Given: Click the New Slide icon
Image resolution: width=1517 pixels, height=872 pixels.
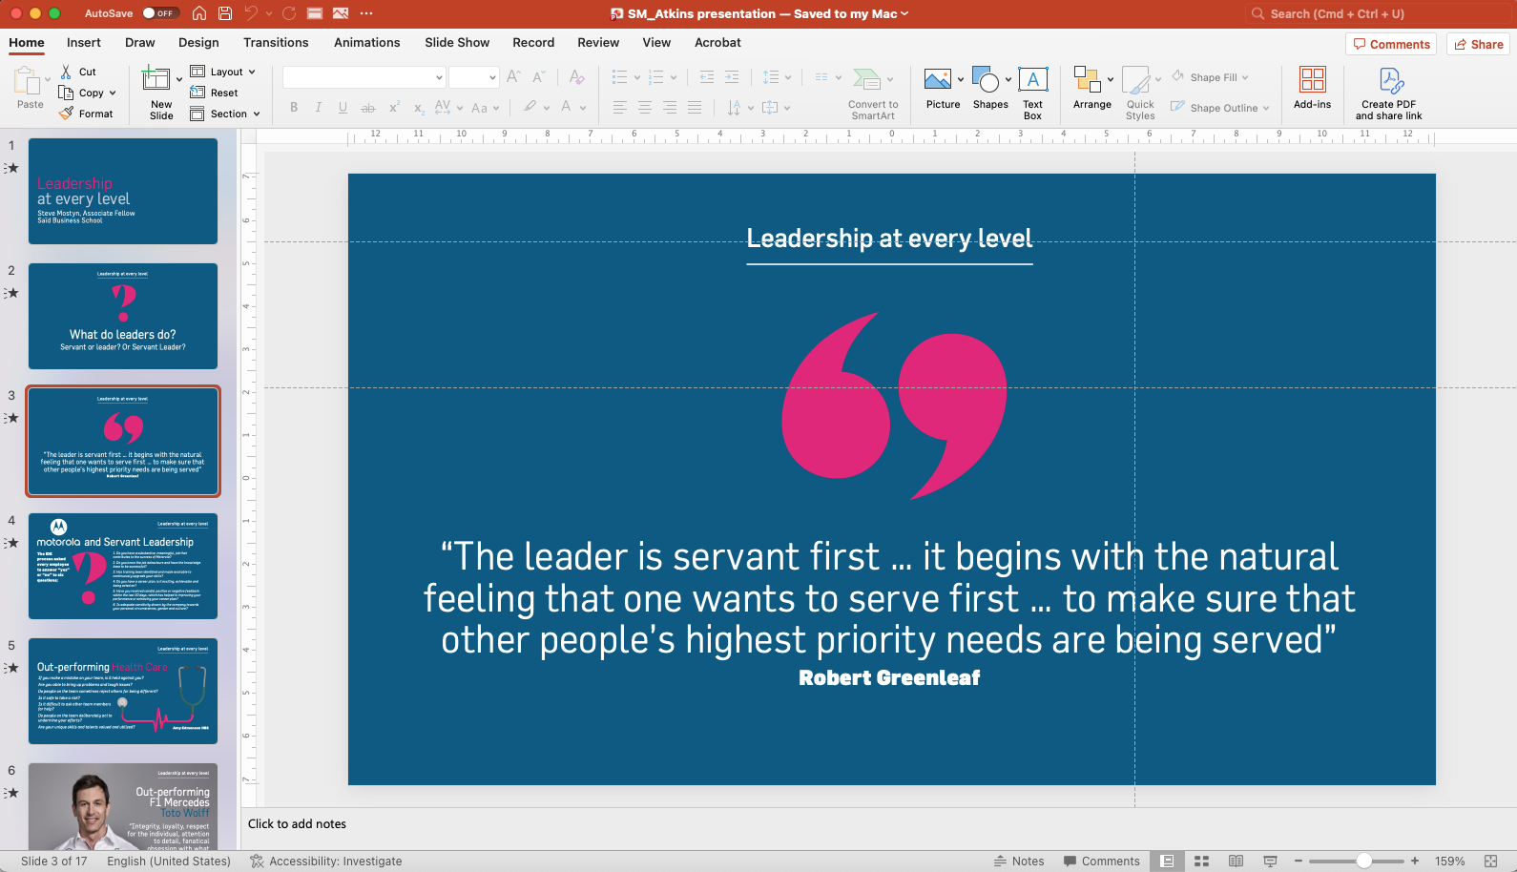Looking at the screenshot, I should (x=156, y=79).
